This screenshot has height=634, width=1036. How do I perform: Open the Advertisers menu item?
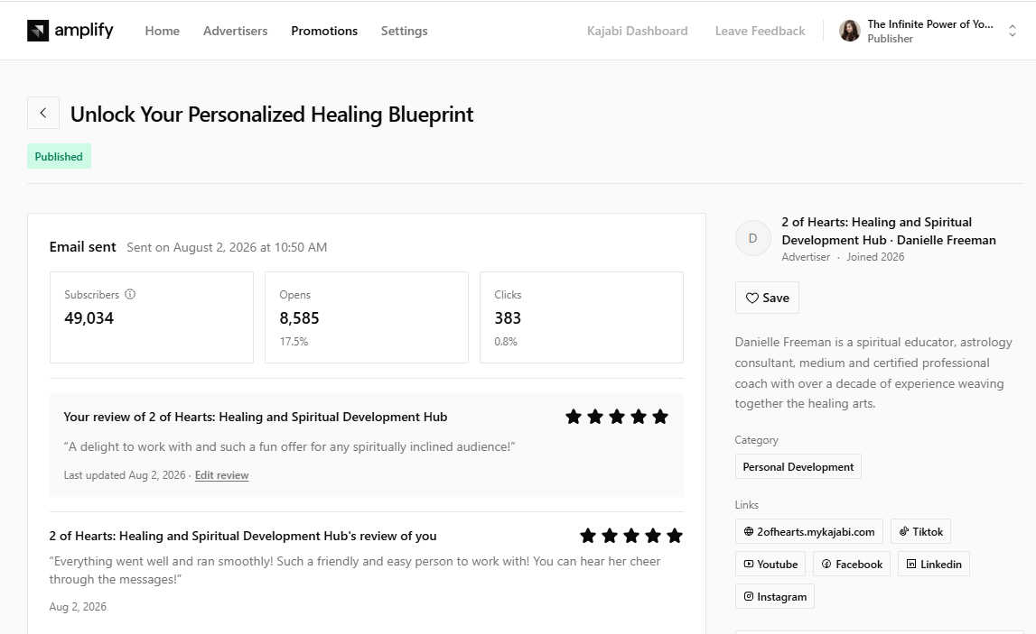[235, 31]
